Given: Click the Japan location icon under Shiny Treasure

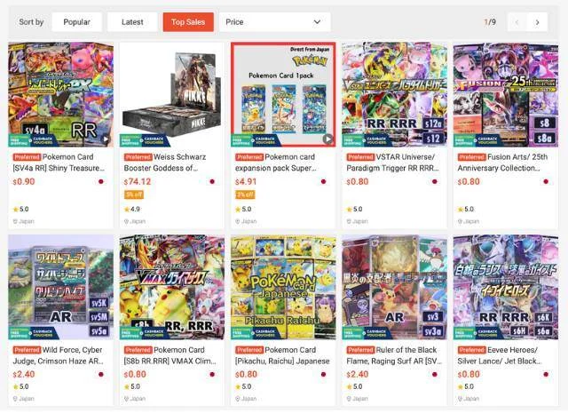Looking at the screenshot, I should (x=15, y=221).
